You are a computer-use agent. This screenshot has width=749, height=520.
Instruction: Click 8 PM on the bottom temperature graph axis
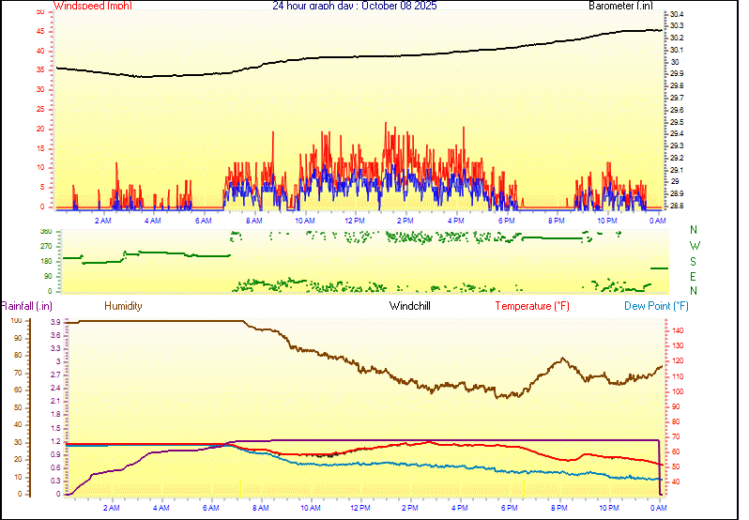(559, 508)
